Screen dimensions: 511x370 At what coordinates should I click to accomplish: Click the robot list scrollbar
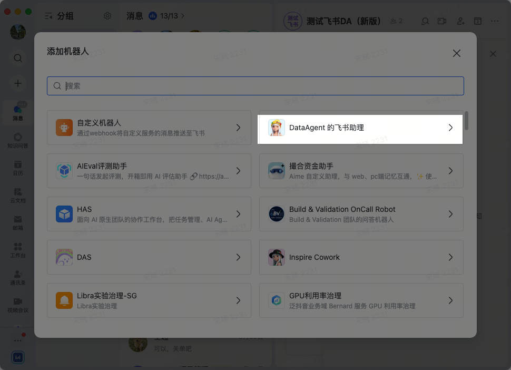(466, 121)
